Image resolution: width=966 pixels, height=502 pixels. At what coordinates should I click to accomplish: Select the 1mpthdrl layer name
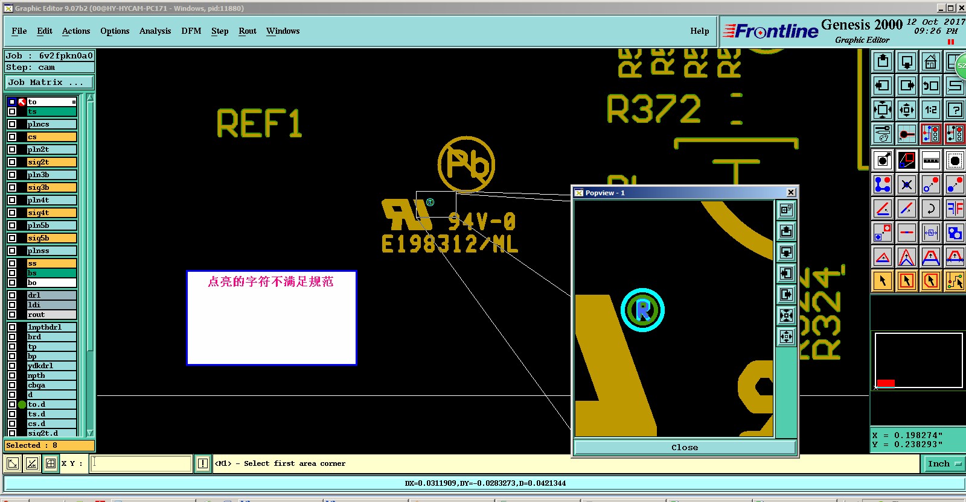52,327
